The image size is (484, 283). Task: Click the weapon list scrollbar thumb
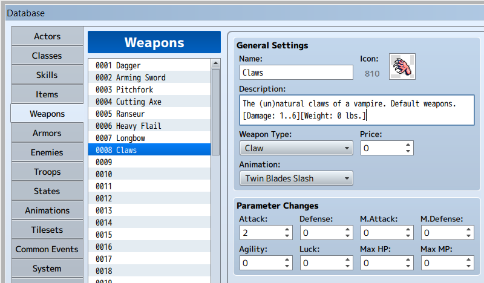coord(215,112)
